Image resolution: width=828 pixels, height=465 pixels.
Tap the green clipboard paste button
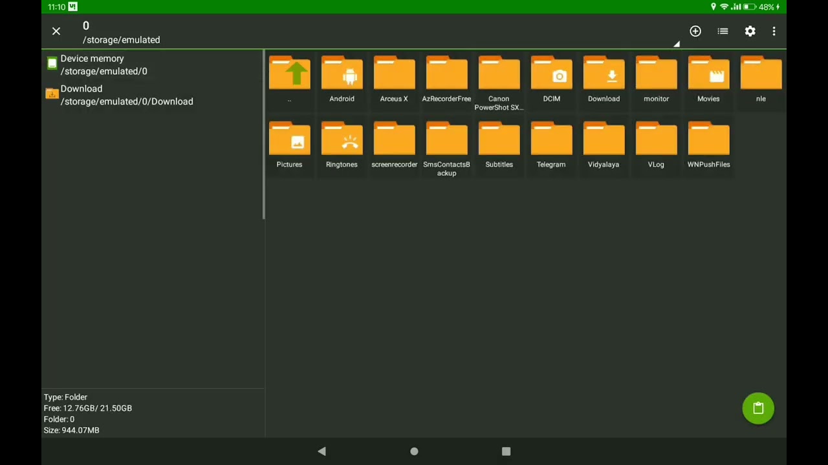[x=758, y=408]
